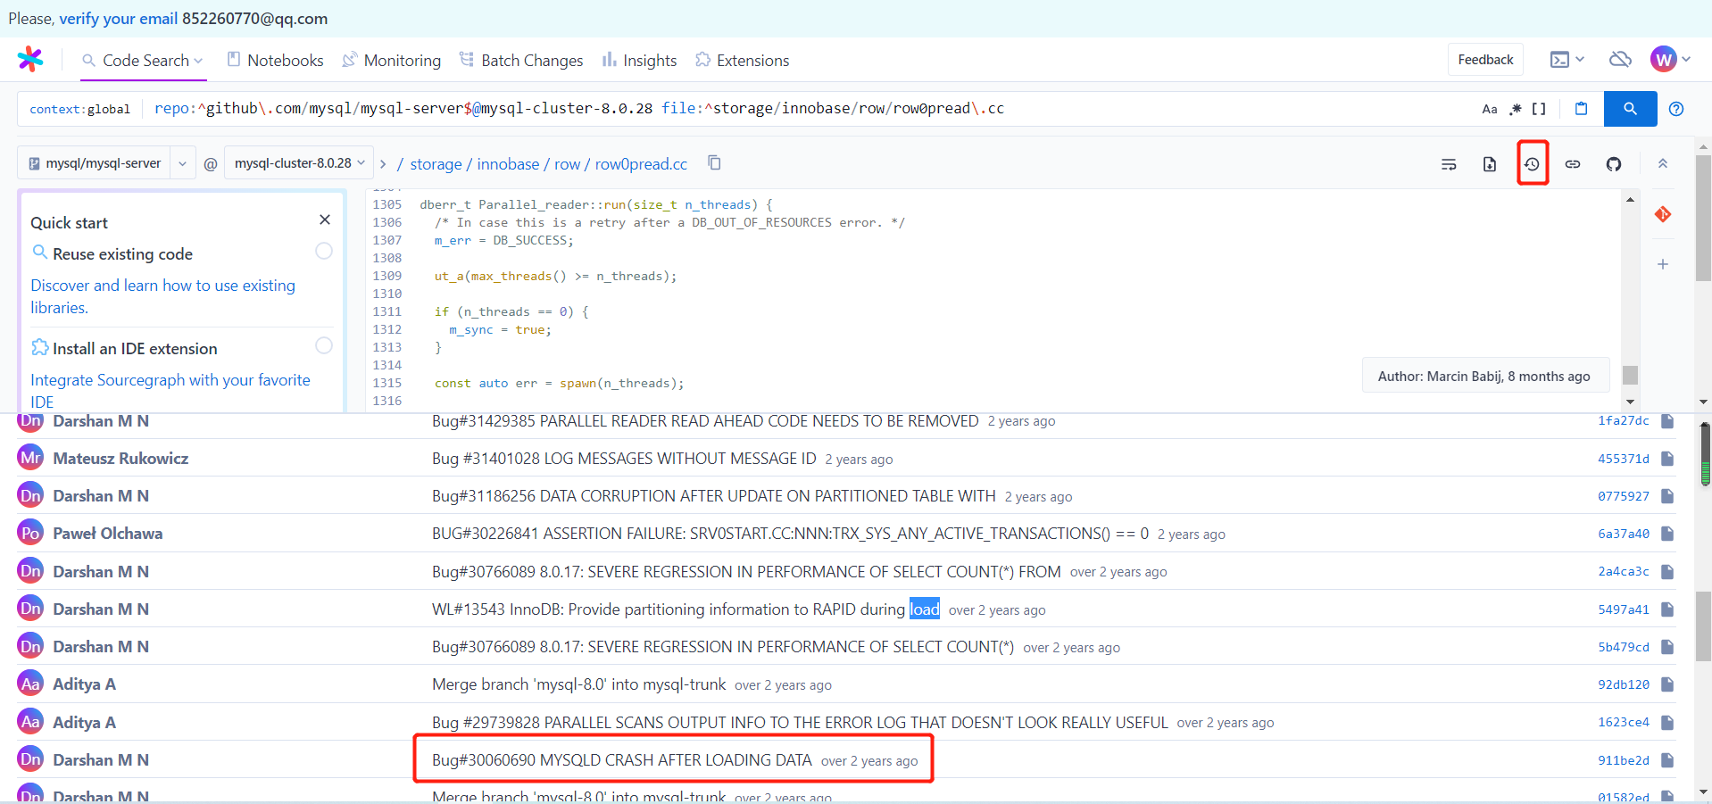Toggle case sensitivity (Aa) in search
The width and height of the screenshot is (1712, 804).
point(1490,109)
